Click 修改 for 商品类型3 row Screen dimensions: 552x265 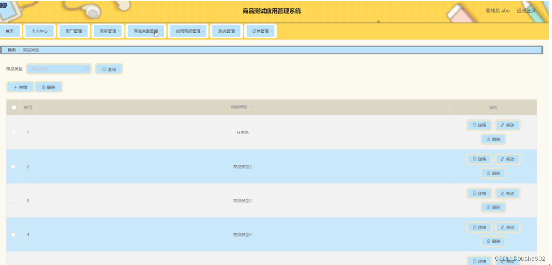coord(507,193)
